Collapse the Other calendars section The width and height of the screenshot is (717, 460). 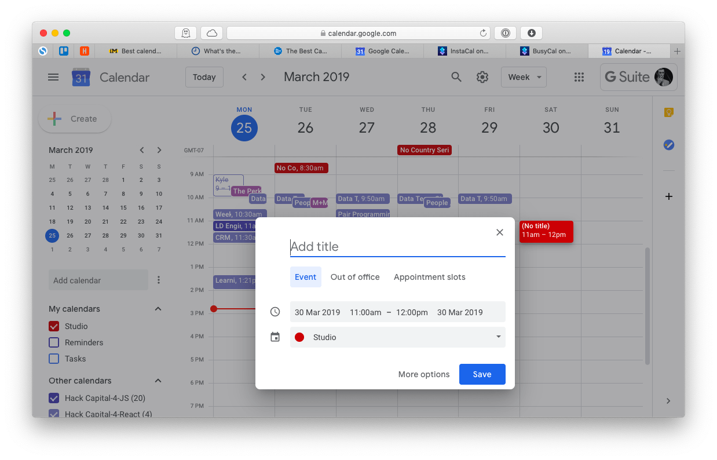click(158, 381)
